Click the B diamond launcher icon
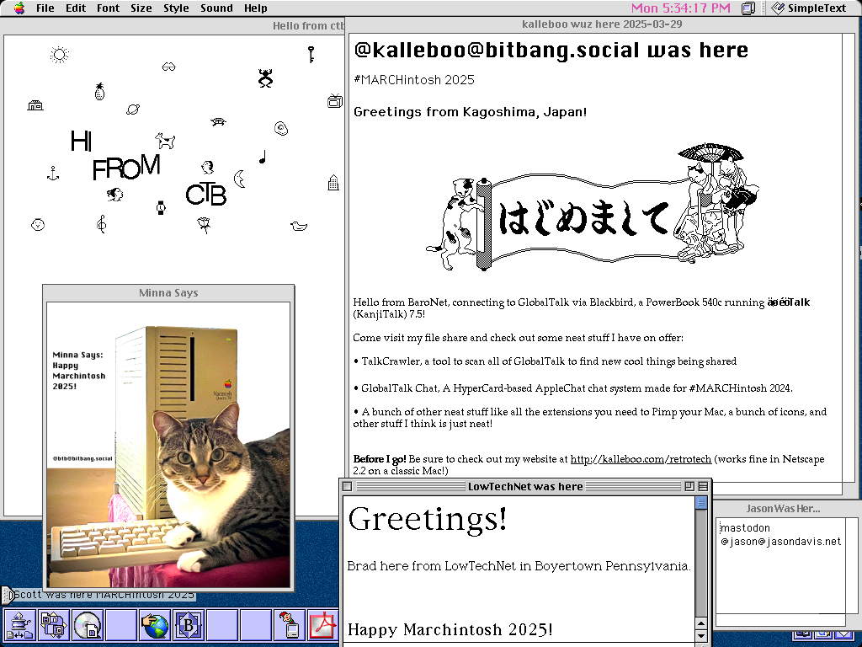Screen dimensions: 862x647 point(188,625)
